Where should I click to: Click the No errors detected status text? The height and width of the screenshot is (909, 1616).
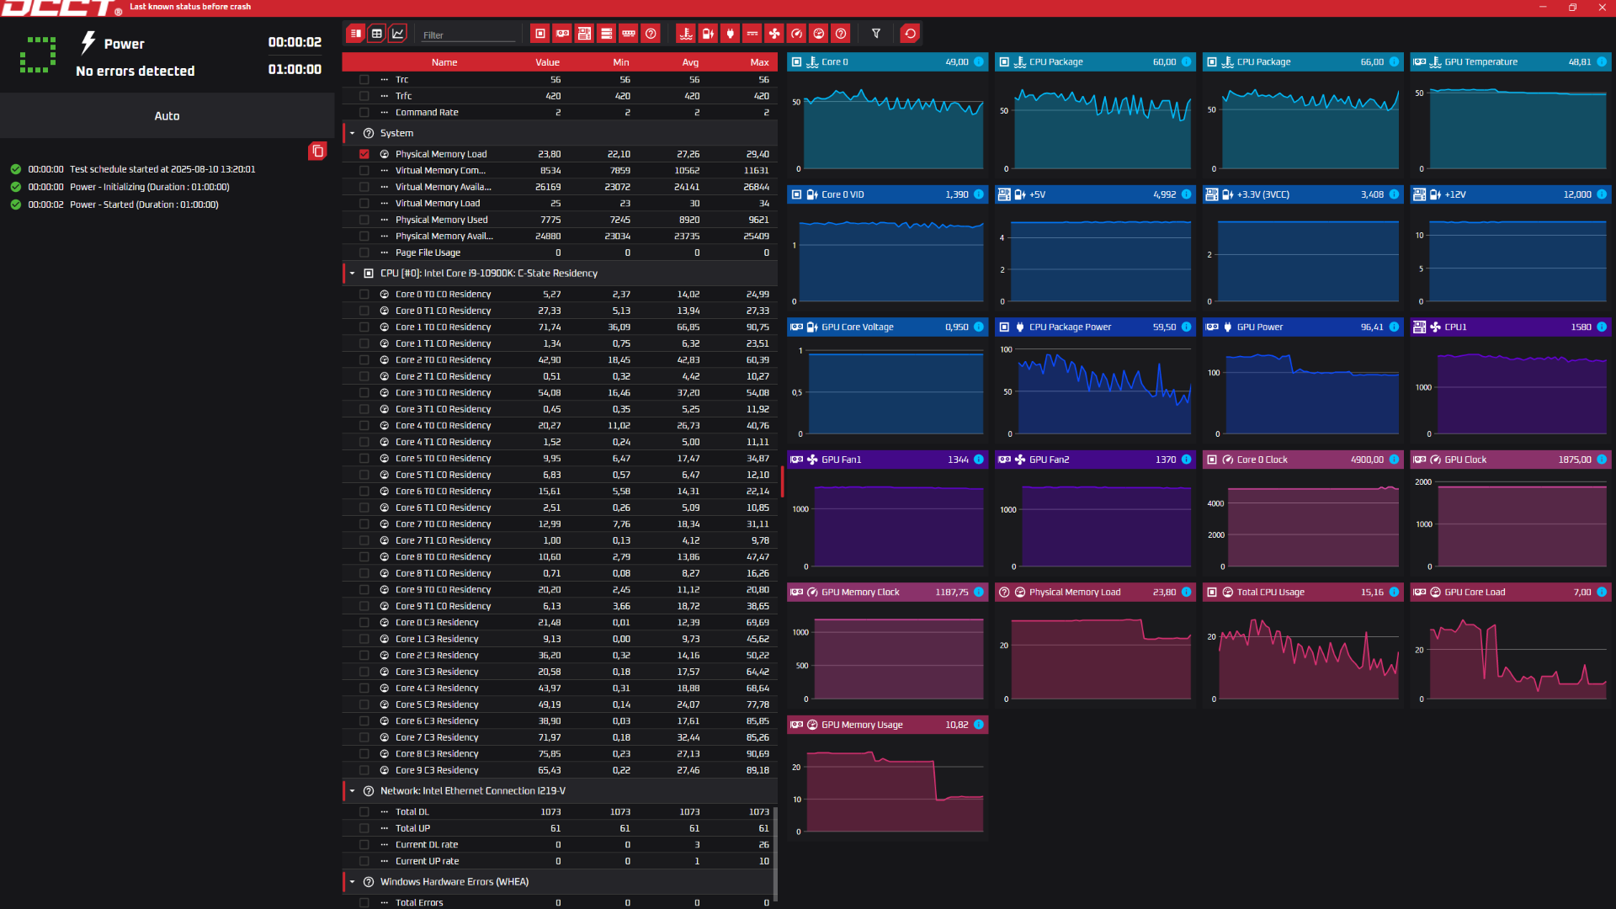point(136,72)
